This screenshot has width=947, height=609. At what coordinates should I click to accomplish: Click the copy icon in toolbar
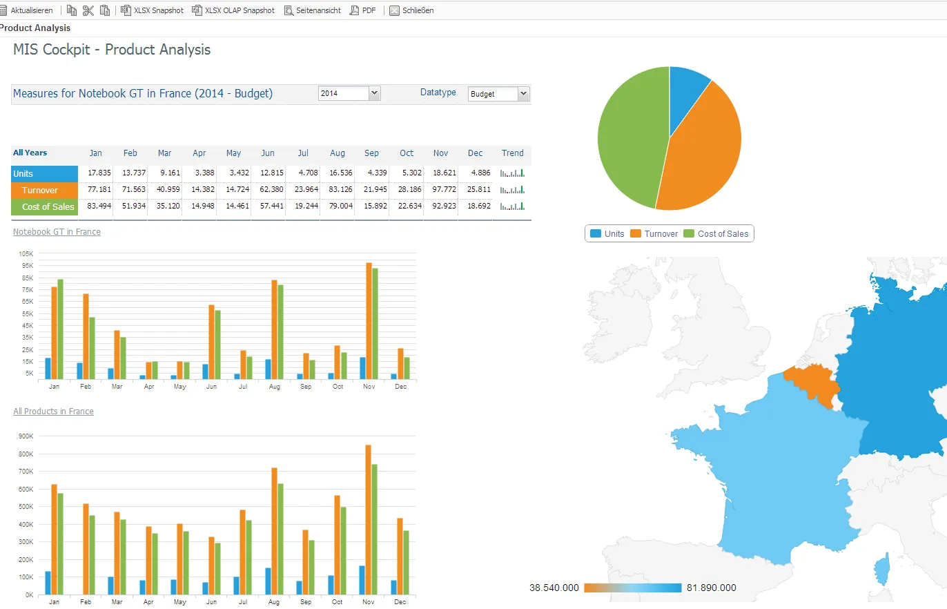(x=72, y=10)
